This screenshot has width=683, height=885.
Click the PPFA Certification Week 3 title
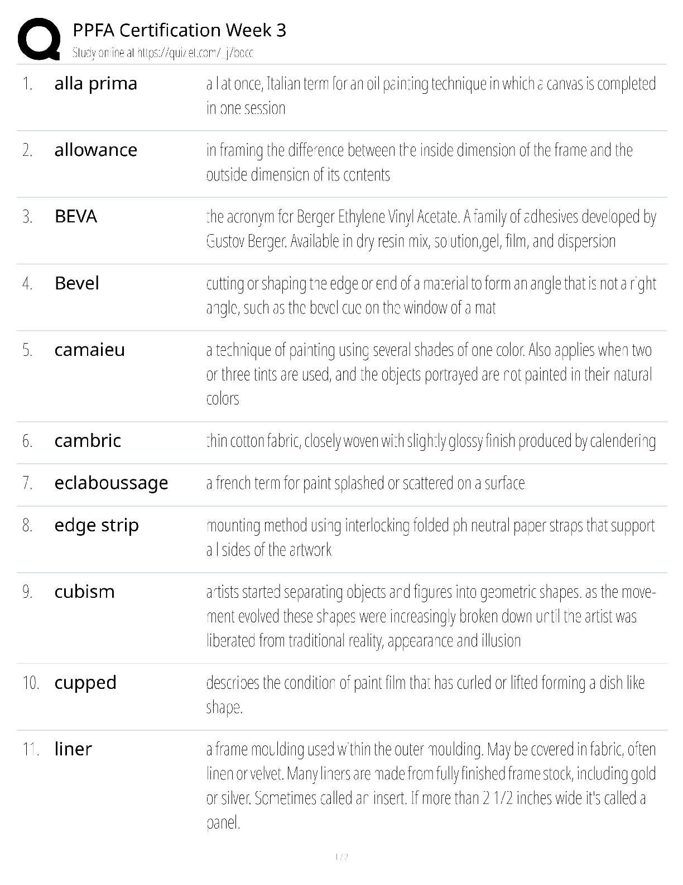(179, 30)
